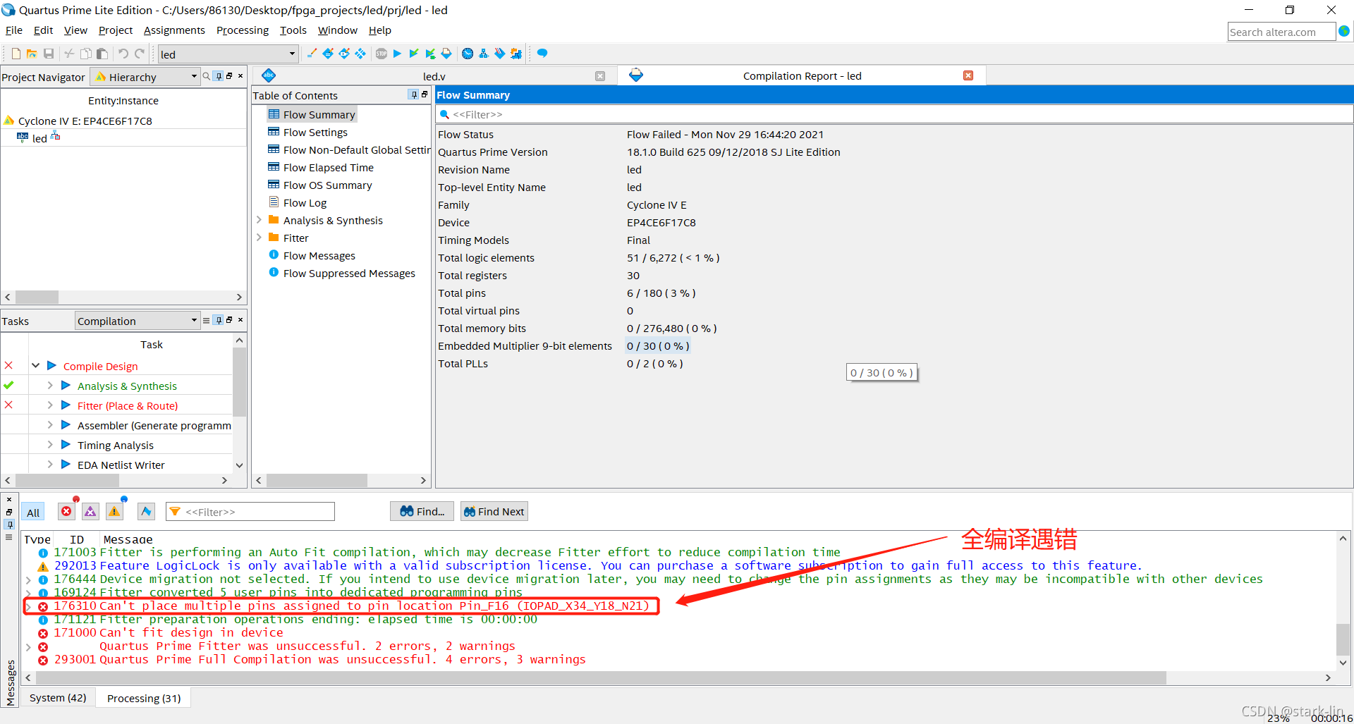
Task: Open help bubble icon in toolbar
Action: (542, 54)
